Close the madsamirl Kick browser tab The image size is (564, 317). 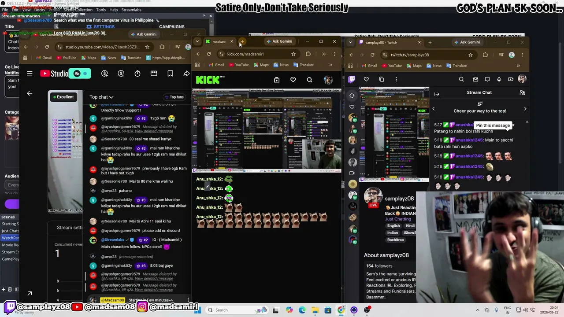pos(231,42)
